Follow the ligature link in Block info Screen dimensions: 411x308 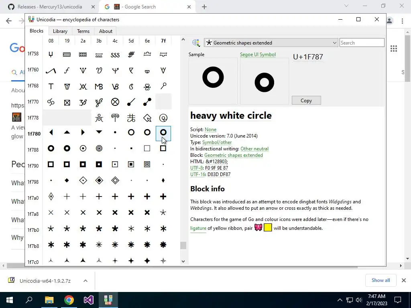(x=198, y=228)
